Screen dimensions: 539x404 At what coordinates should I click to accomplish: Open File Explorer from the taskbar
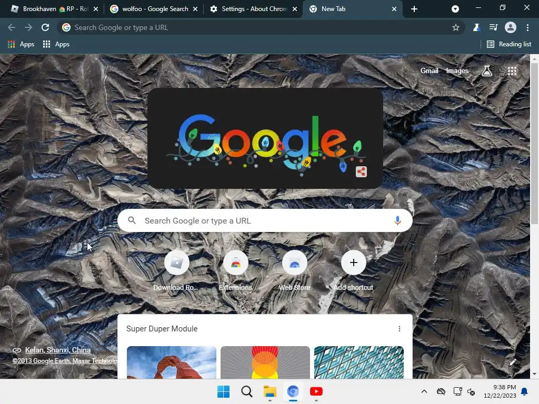point(270,391)
